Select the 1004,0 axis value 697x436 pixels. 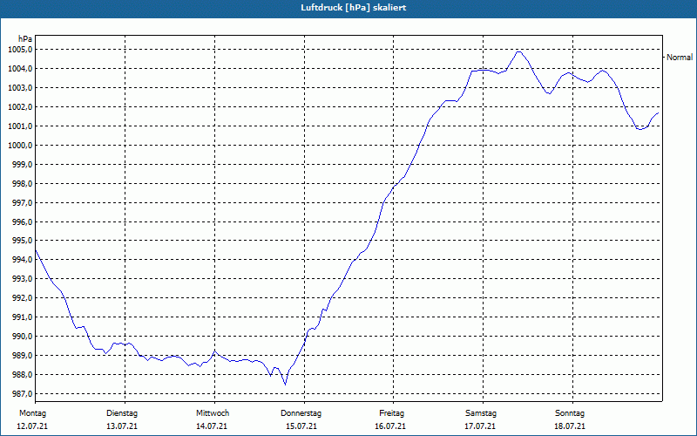[19, 69]
